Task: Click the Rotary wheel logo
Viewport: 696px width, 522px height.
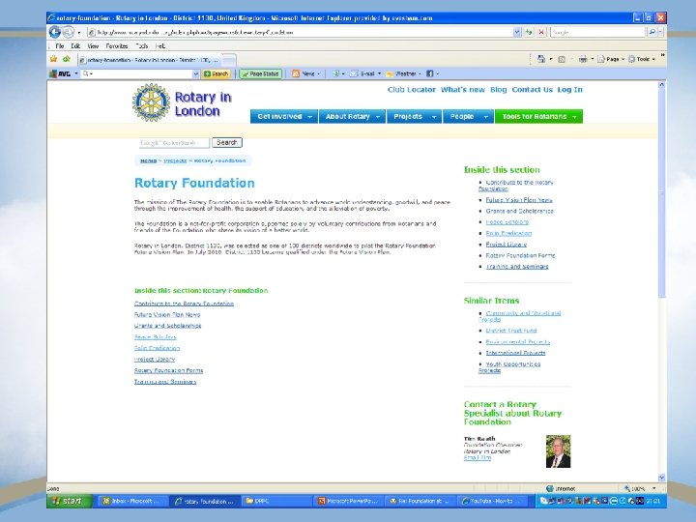Action: point(152,102)
